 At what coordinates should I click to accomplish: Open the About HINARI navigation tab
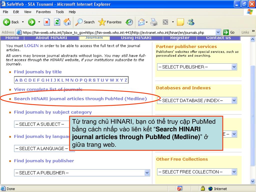pos(51,38)
